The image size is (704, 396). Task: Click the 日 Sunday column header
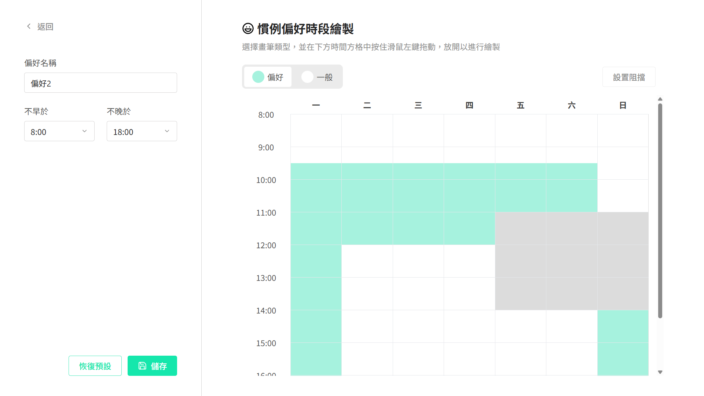(623, 105)
